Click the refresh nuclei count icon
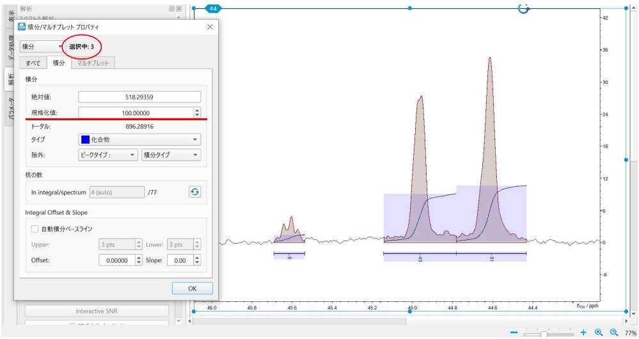 point(195,191)
